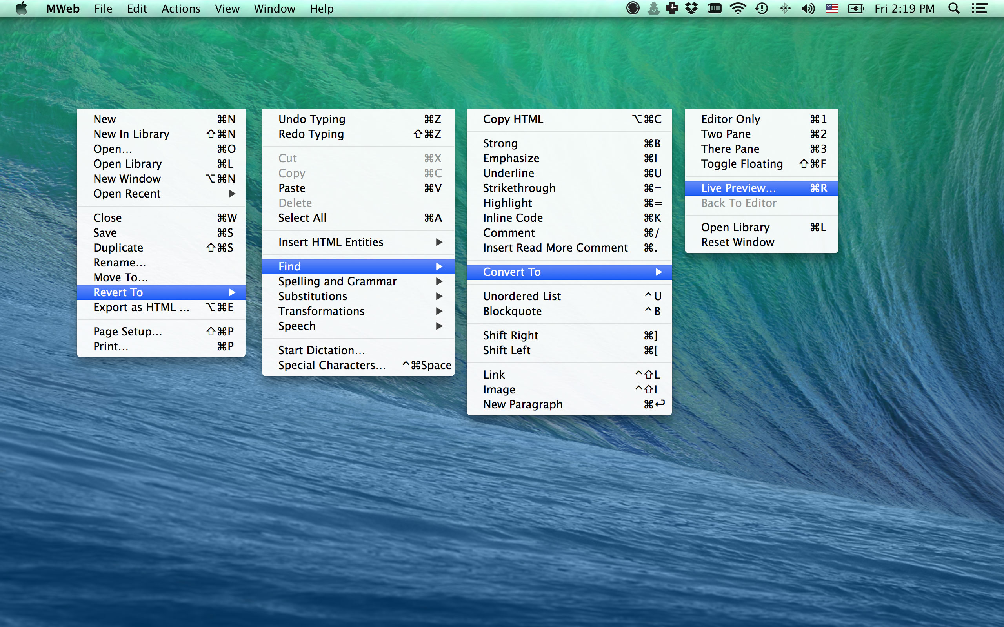Expand the Transformations submenu

point(322,311)
